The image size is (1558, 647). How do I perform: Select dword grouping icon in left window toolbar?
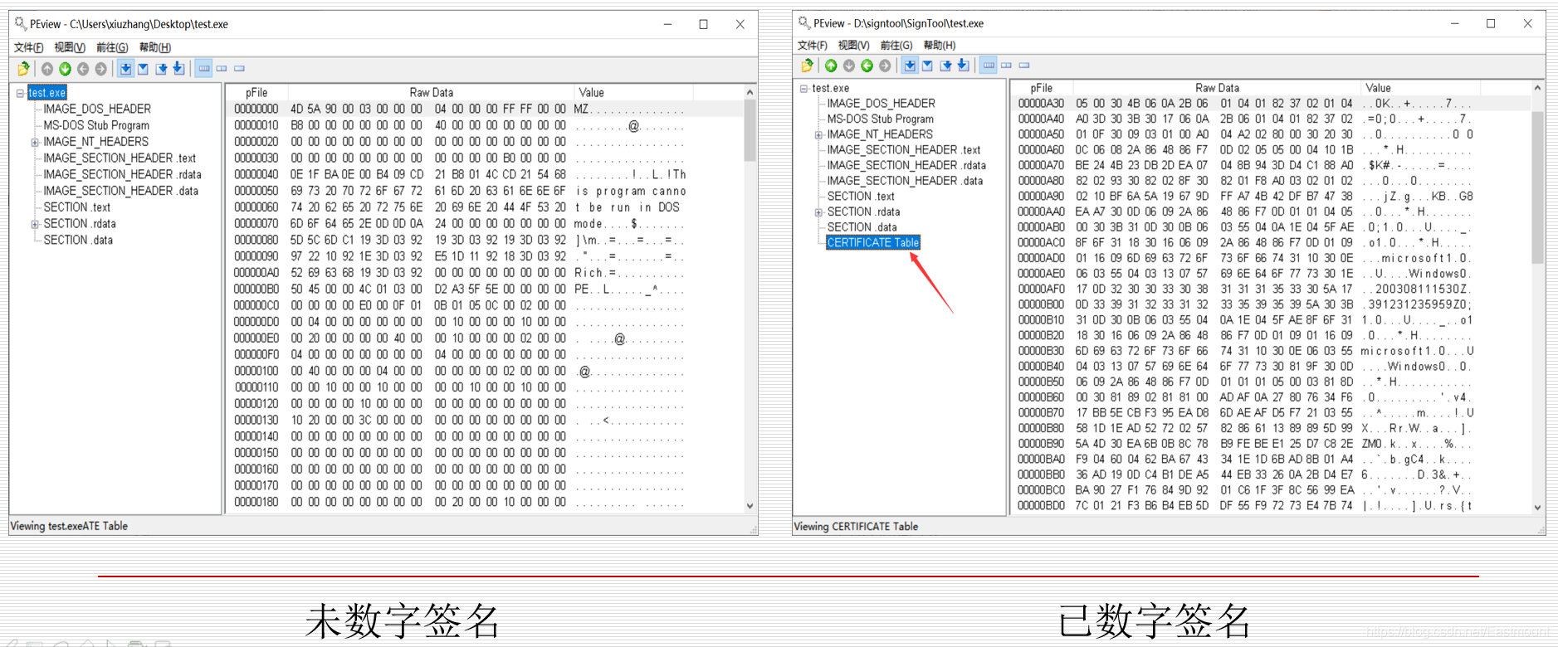coord(240,69)
